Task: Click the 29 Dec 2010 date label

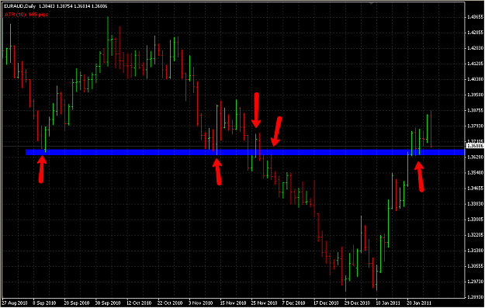Action: (x=357, y=303)
